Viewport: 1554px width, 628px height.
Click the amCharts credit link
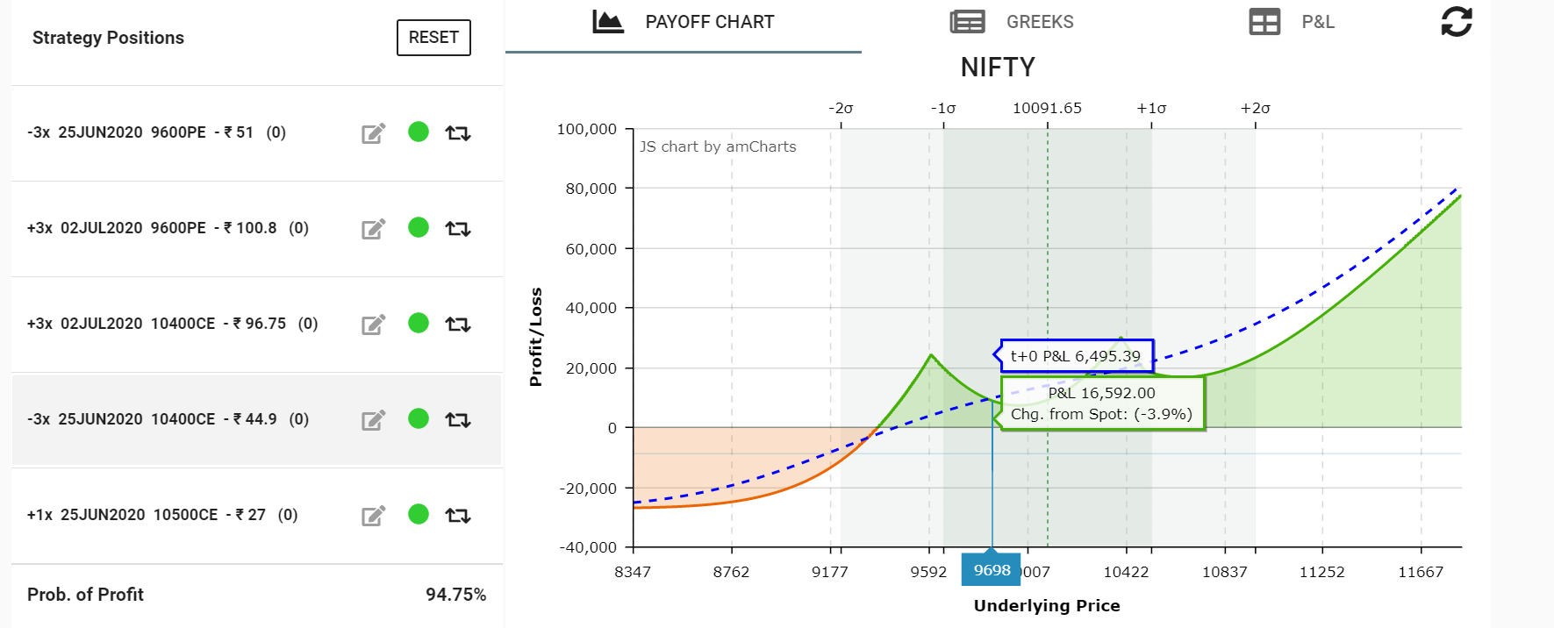click(718, 146)
